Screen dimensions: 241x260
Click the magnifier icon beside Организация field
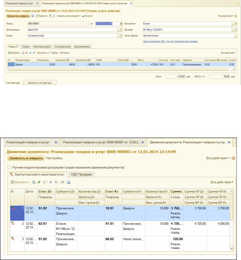pos(121,30)
